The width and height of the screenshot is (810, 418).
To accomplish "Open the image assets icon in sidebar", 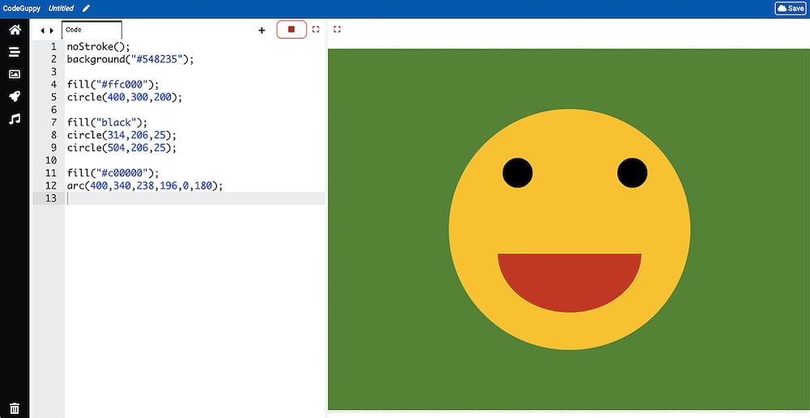I will click(x=15, y=74).
